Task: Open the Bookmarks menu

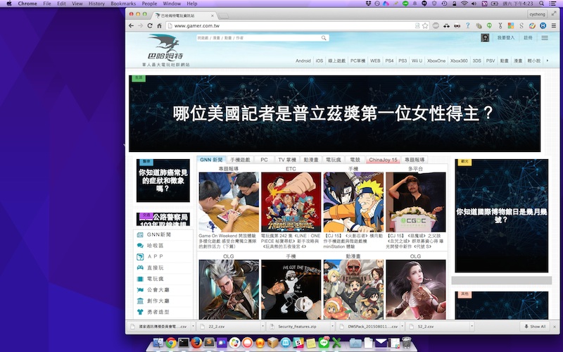Action: click(x=123, y=4)
